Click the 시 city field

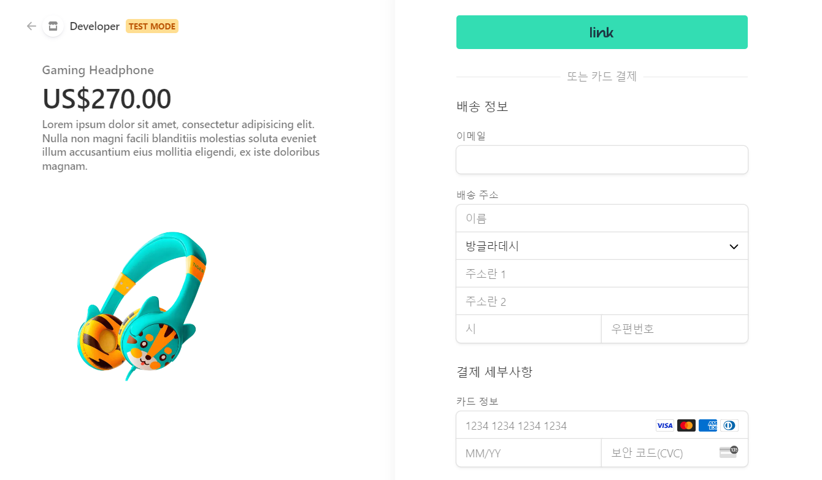pyautogui.click(x=528, y=329)
